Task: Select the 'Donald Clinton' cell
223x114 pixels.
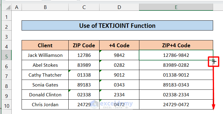Action: click(x=45, y=95)
